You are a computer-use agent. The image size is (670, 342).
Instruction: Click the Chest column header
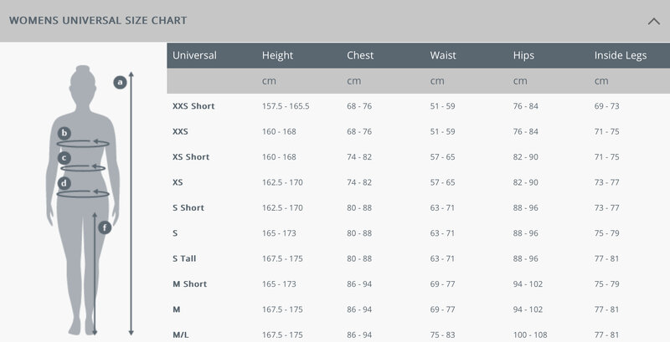click(x=362, y=56)
